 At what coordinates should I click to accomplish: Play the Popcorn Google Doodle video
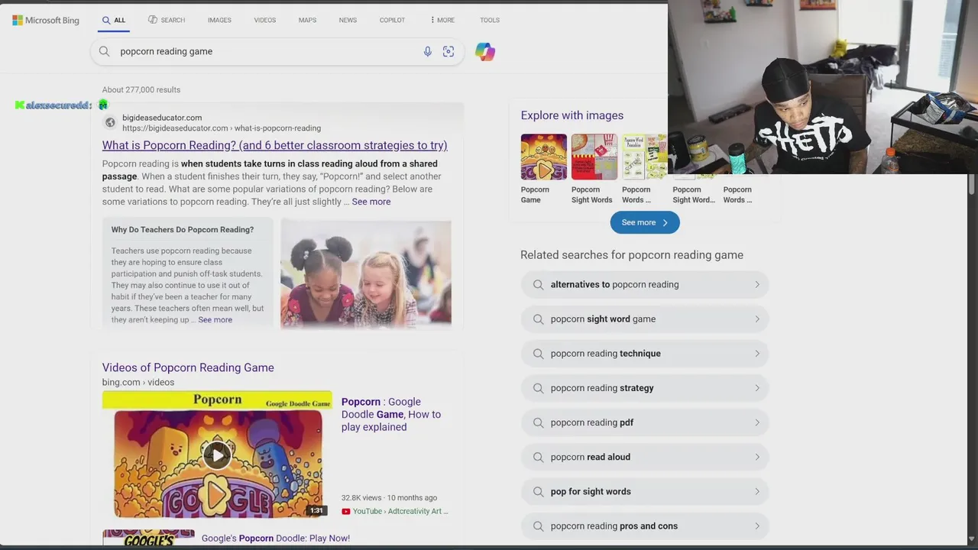click(x=218, y=455)
